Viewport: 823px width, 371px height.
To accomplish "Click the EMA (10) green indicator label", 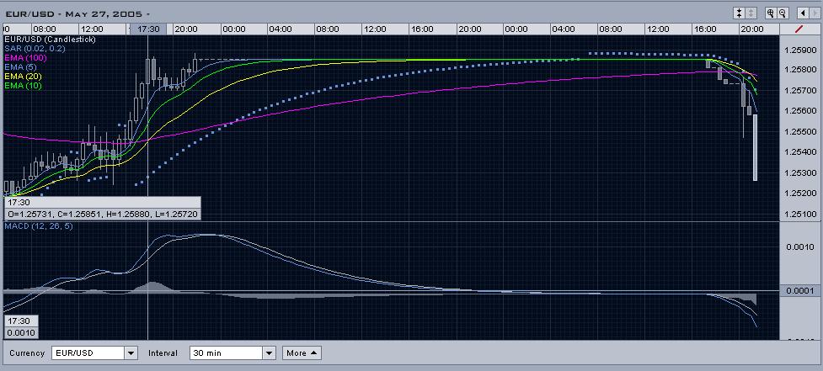I will point(23,86).
